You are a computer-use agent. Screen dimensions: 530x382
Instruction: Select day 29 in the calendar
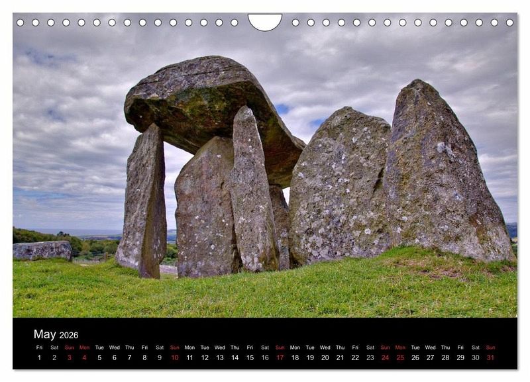pyautogui.click(x=460, y=358)
